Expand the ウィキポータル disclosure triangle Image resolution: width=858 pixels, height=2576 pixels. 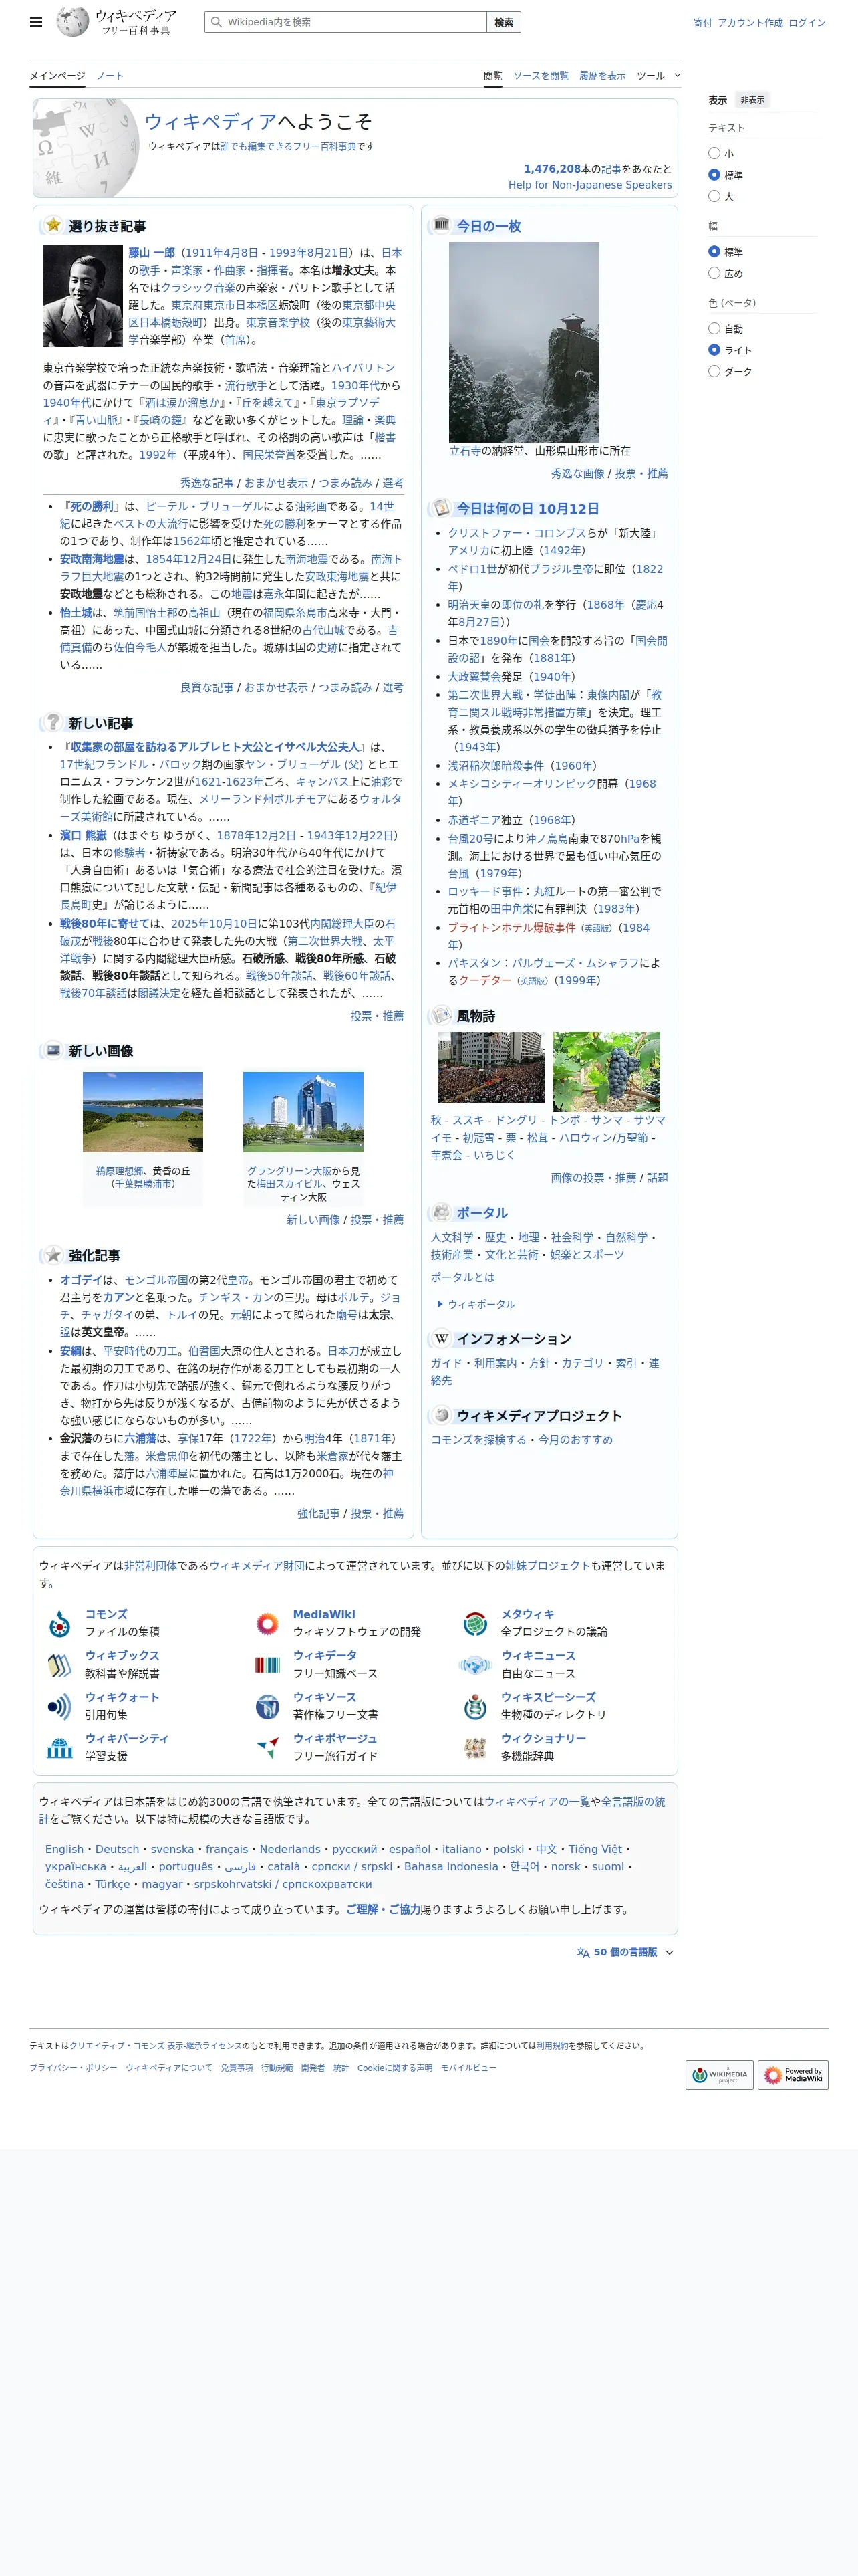tap(440, 1304)
